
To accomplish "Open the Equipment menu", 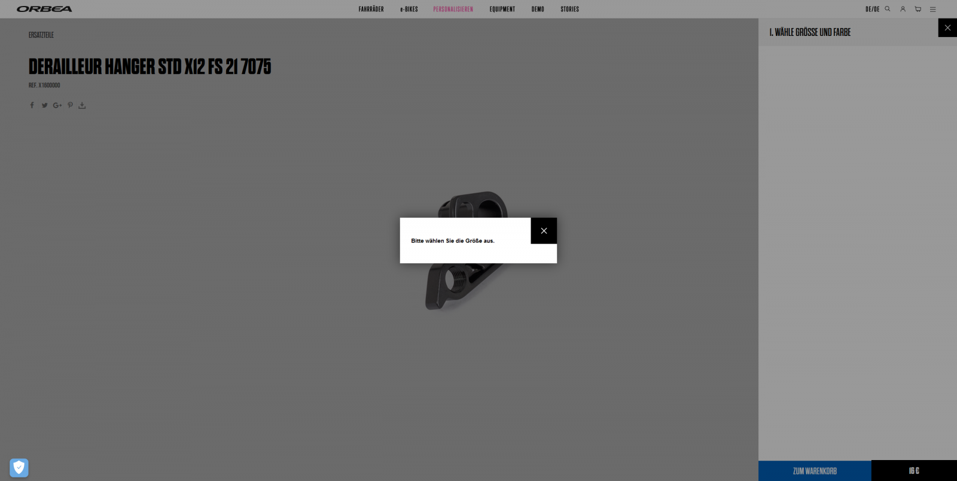I will [x=502, y=9].
